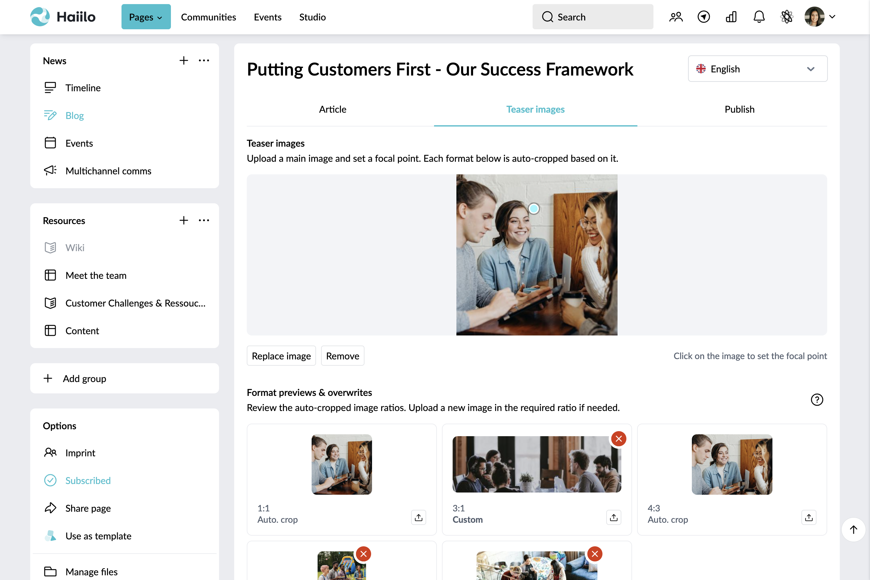
Task: Click the Meet the team icon
Action: pyautogui.click(x=50, y=275)
